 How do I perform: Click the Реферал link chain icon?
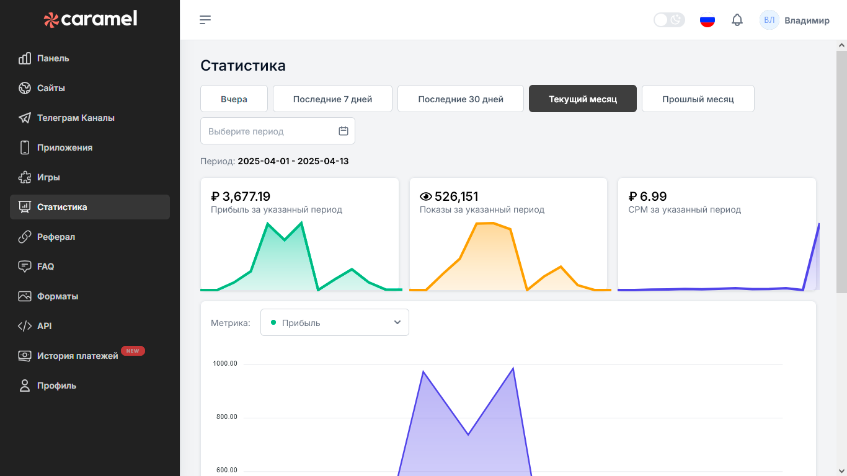25,237
